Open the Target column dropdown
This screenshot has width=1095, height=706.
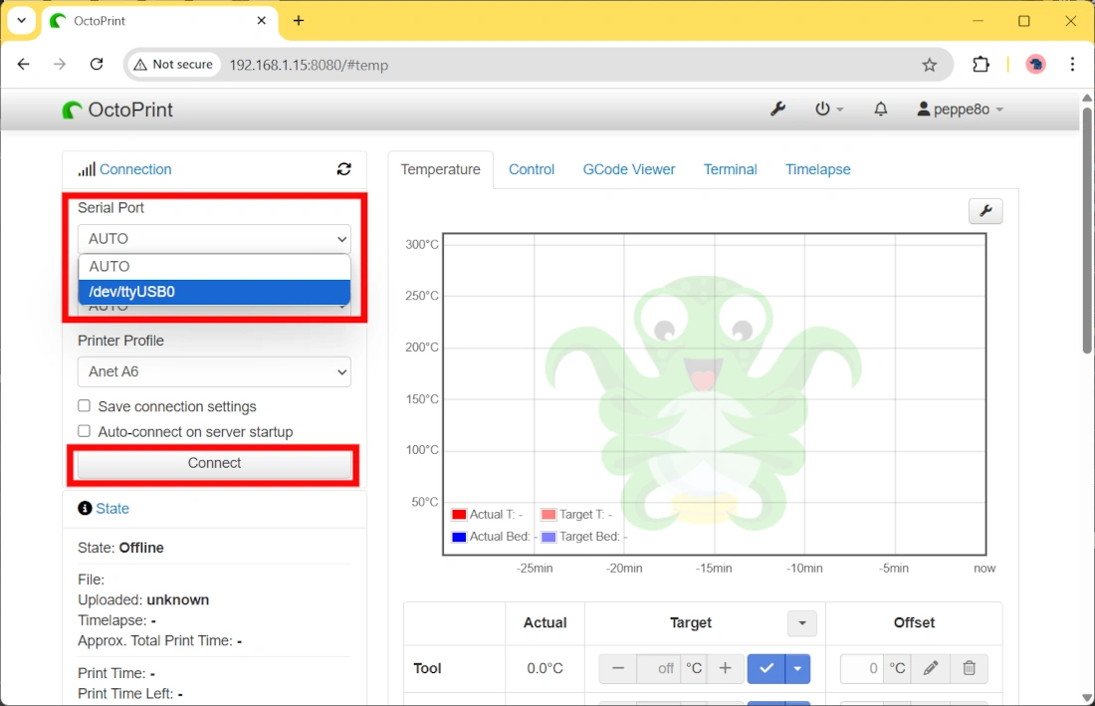pos(801,623)
